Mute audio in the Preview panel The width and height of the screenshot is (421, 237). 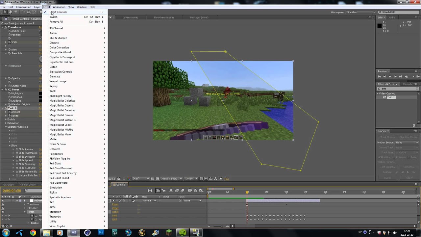[407, 76]
